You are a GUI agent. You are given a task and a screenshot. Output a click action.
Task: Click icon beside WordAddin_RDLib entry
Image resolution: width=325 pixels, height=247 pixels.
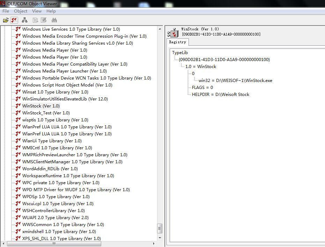[18, 169]
